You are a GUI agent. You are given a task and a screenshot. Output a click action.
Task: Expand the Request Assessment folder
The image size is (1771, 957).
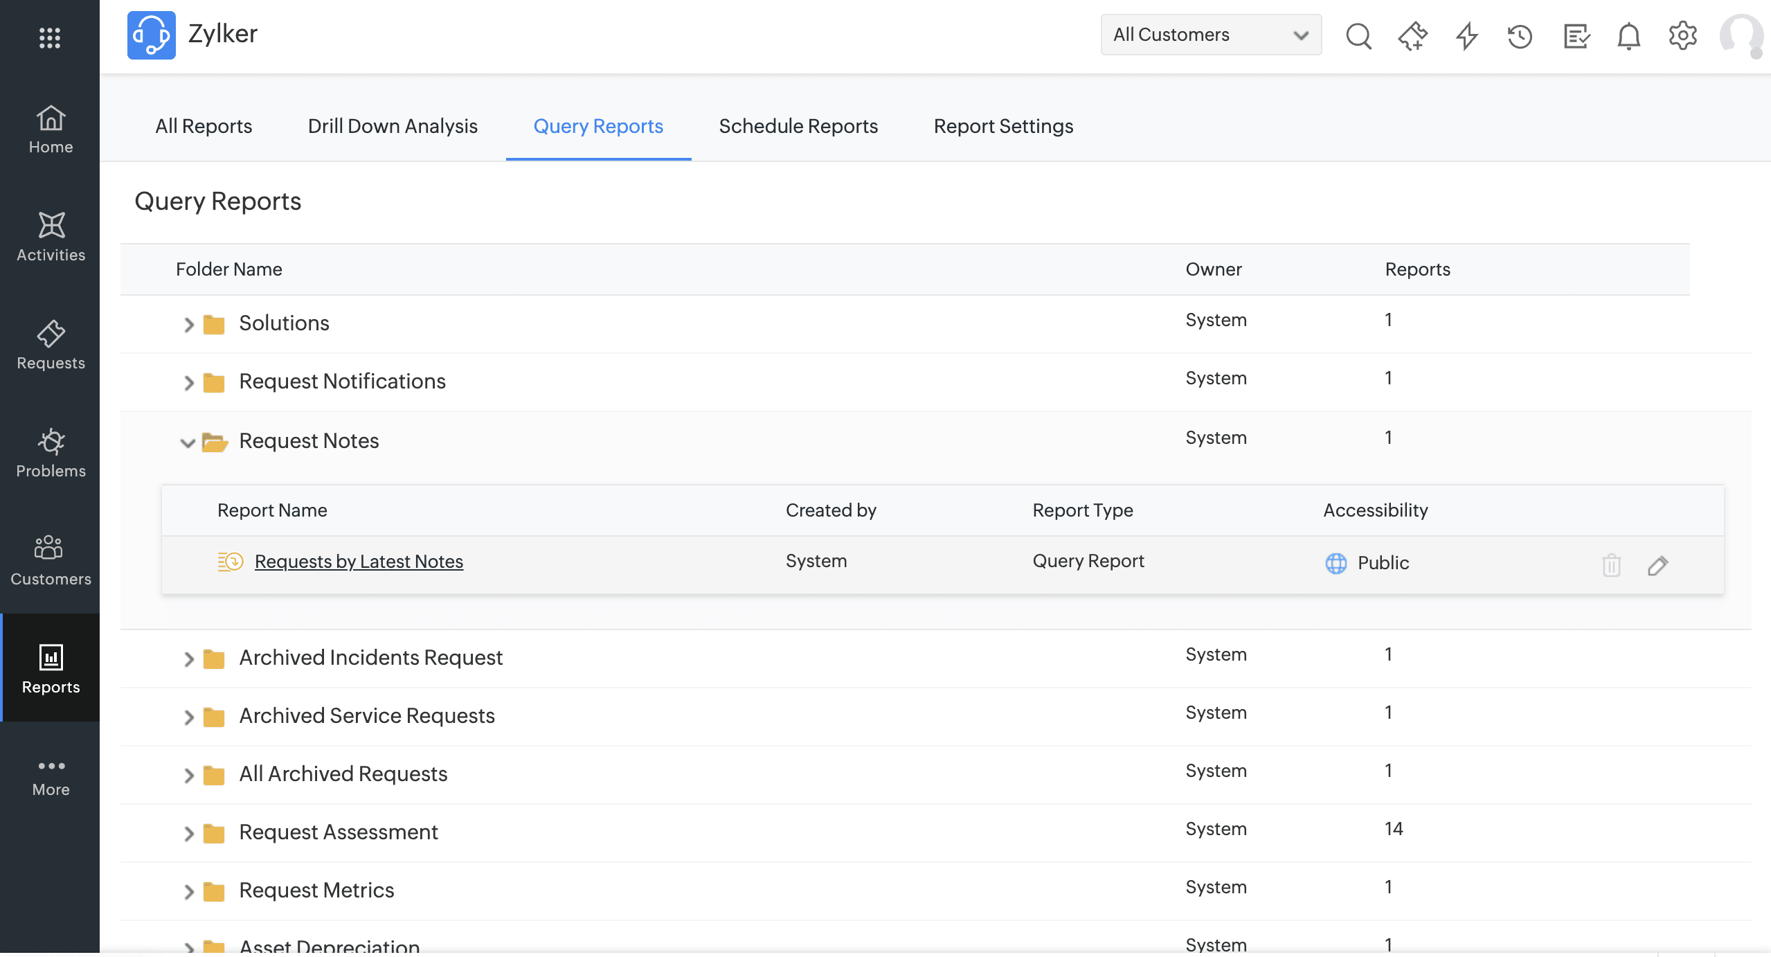pyautogui.click(x=188, y=833)
